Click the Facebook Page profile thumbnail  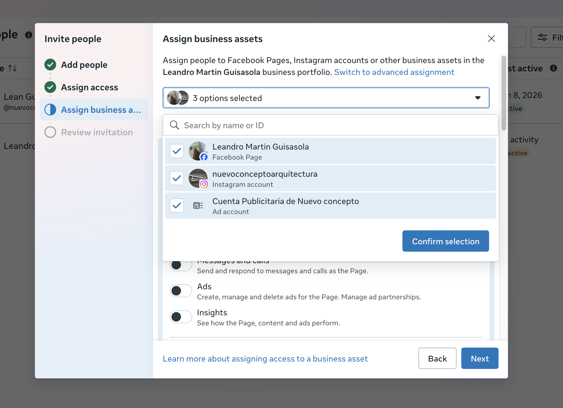tap(198, 151)
